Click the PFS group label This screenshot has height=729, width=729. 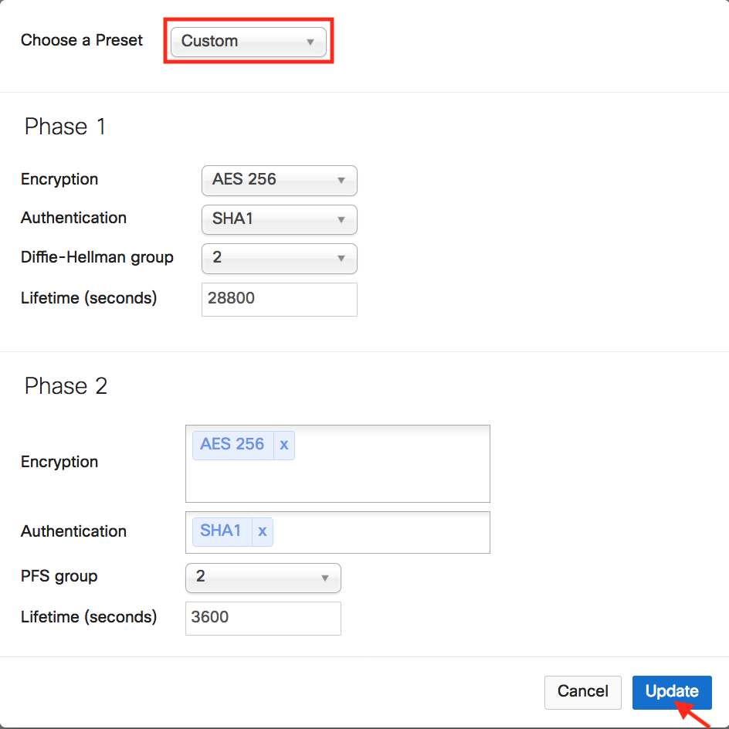59,576
